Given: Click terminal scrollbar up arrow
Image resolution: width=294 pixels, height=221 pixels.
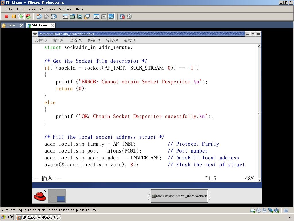Looking at the screenshot, I should [259, 46].
